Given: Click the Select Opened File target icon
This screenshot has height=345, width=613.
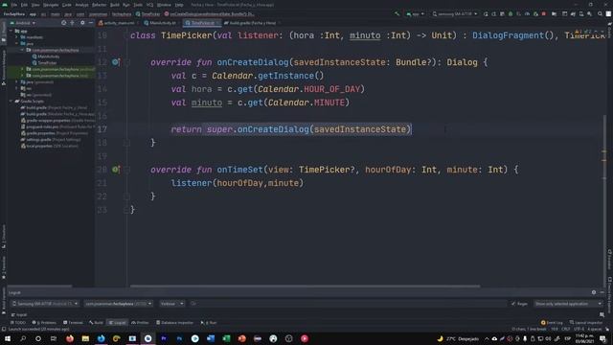Looking at the screenshot, I should coord(64,23).
